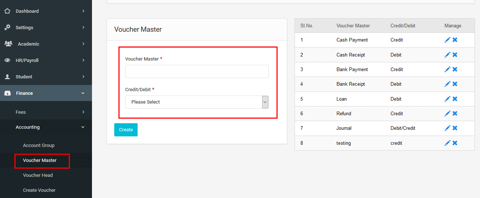The height and width of the screenshot is (198, 480).
Task: Delete the Refund voucher entry
Action: point(455,113)
